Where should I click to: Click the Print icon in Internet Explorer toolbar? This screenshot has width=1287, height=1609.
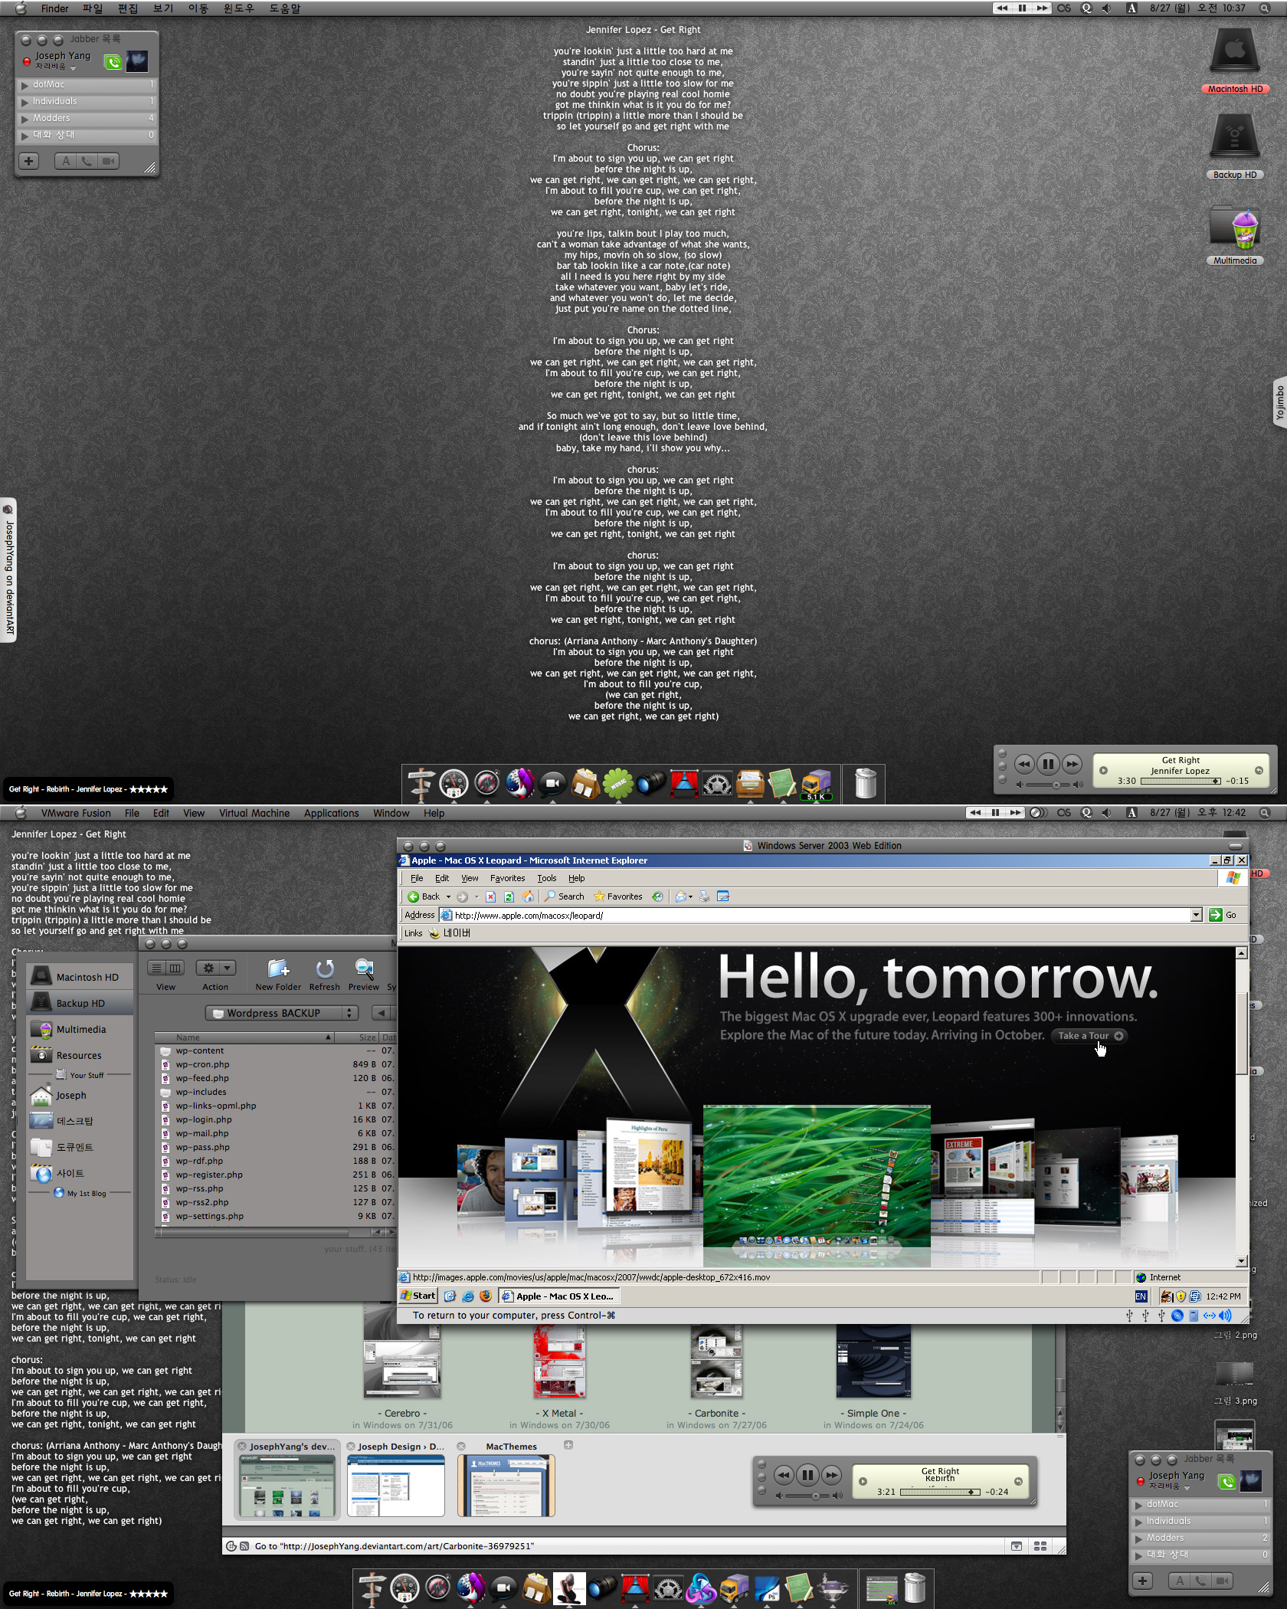(x=705, y=896)
